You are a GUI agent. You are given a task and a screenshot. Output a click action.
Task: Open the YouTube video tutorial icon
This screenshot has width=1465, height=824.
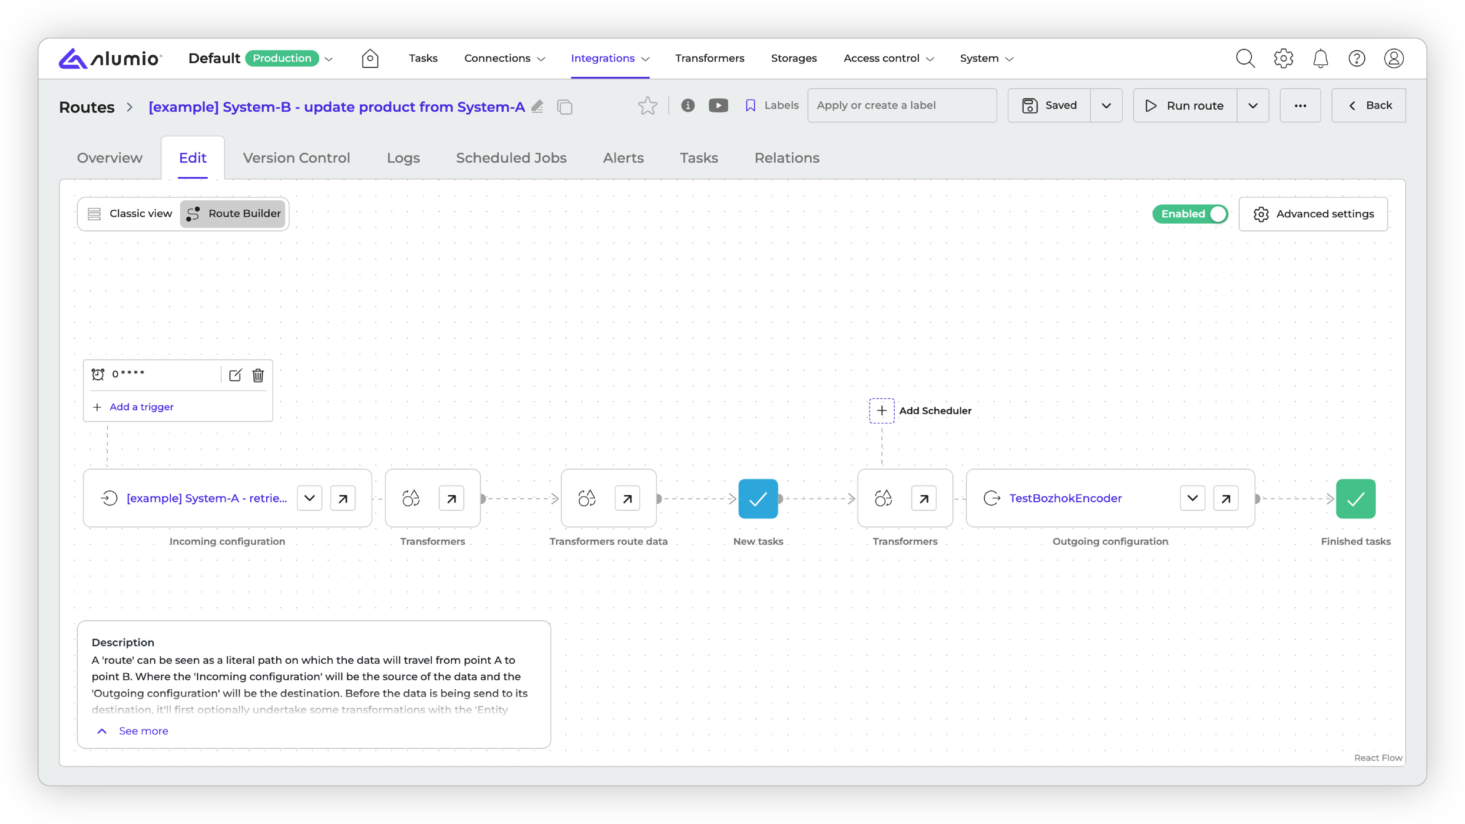click(718, 105)
